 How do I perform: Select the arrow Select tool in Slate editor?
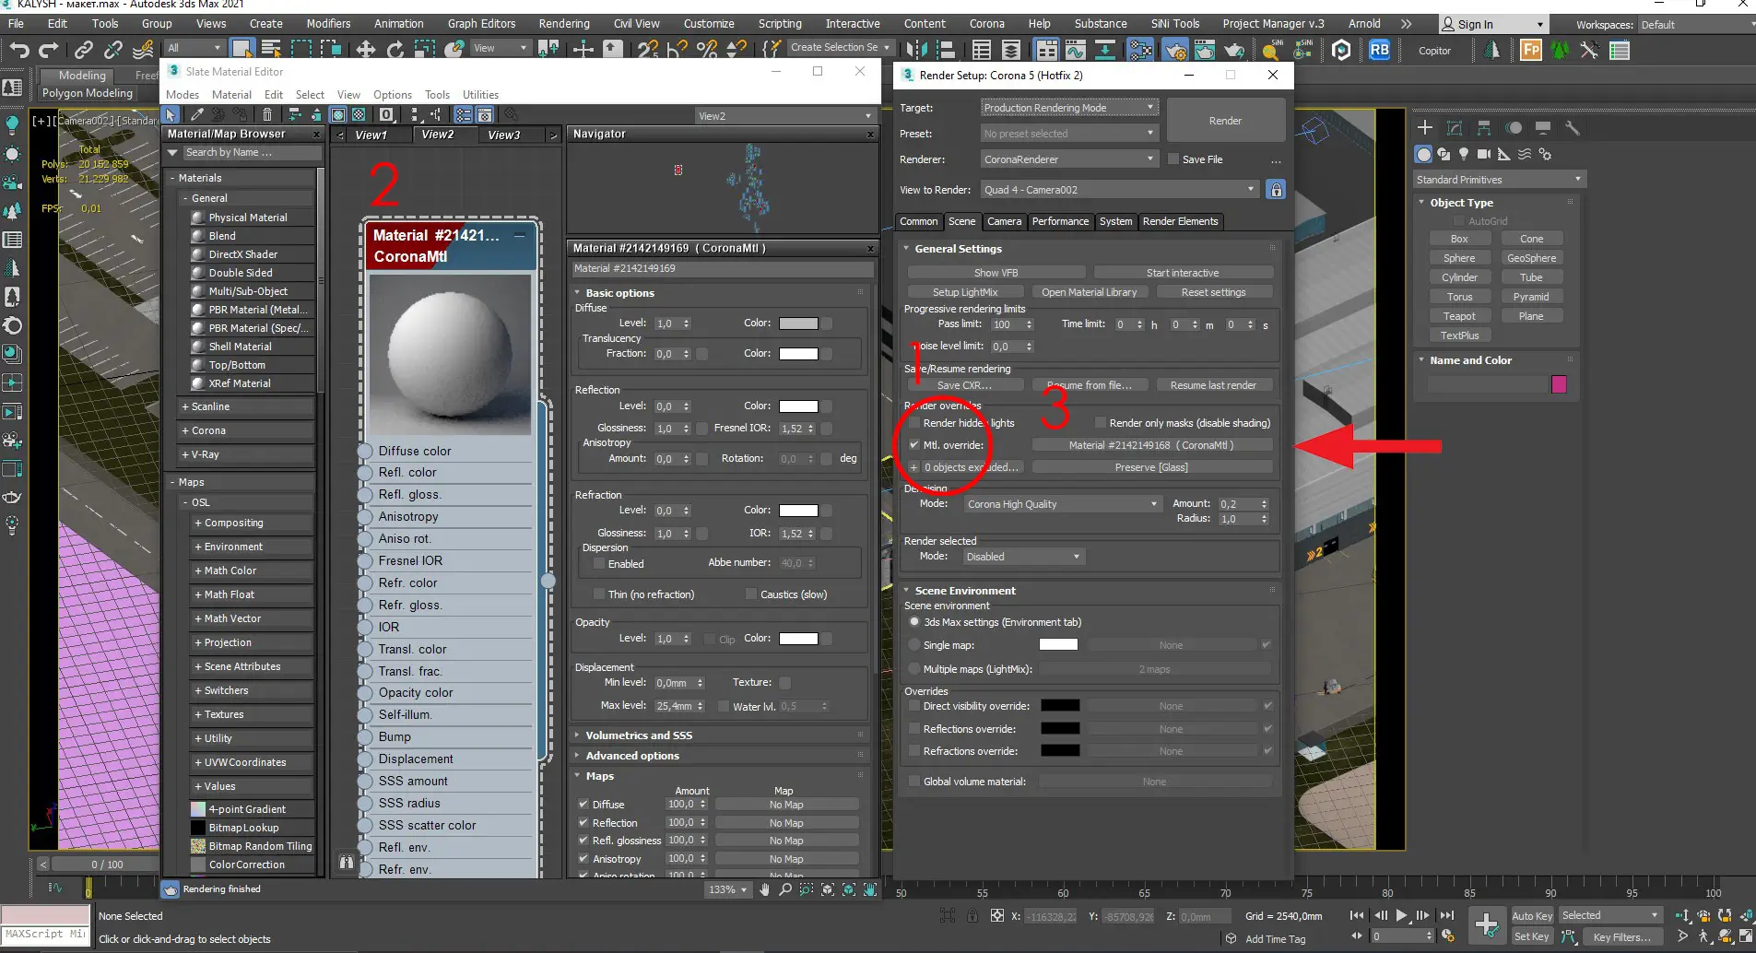[x=171, y=114]
